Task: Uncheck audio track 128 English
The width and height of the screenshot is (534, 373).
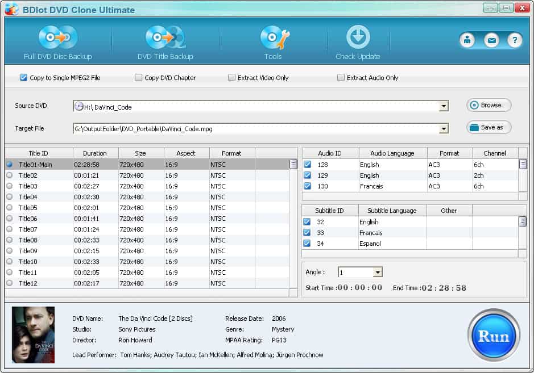Action: tap(307, 165)
